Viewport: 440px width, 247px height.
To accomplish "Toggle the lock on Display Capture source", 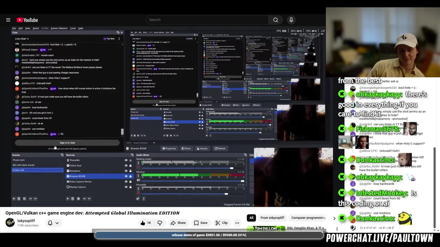I will 130,187.
